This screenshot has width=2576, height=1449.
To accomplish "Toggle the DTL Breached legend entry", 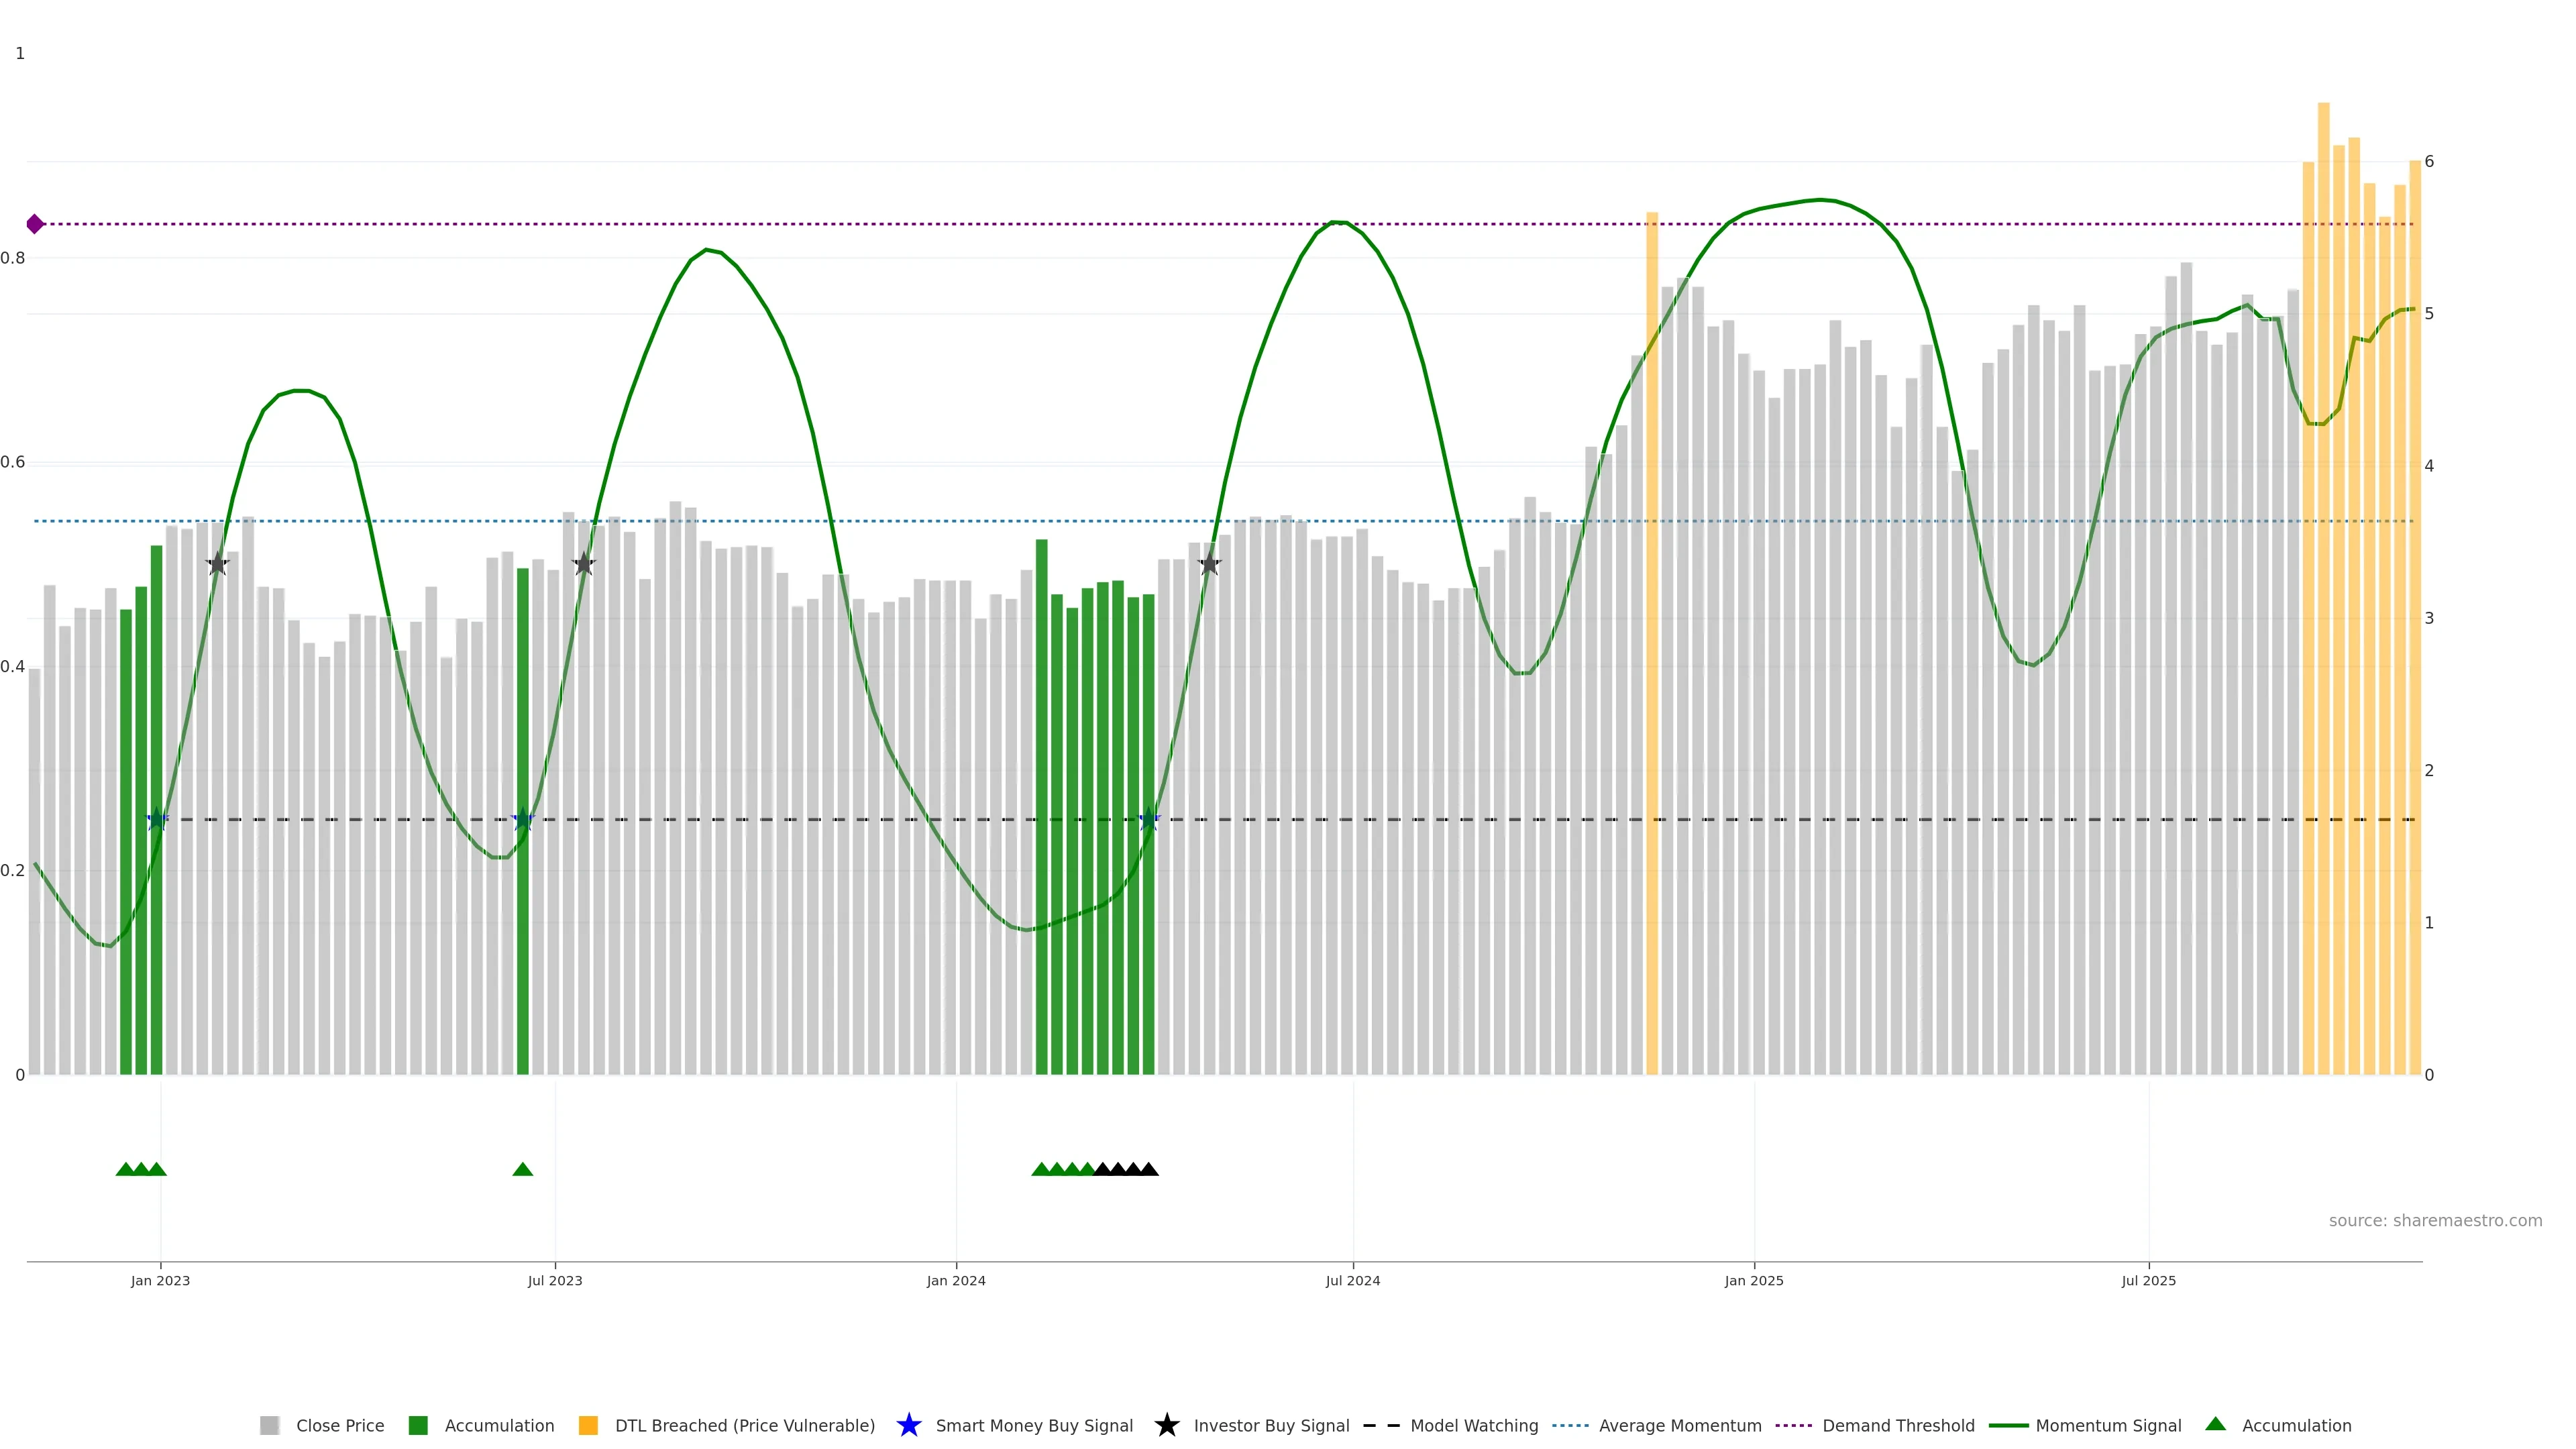I will click(744, 1425).
